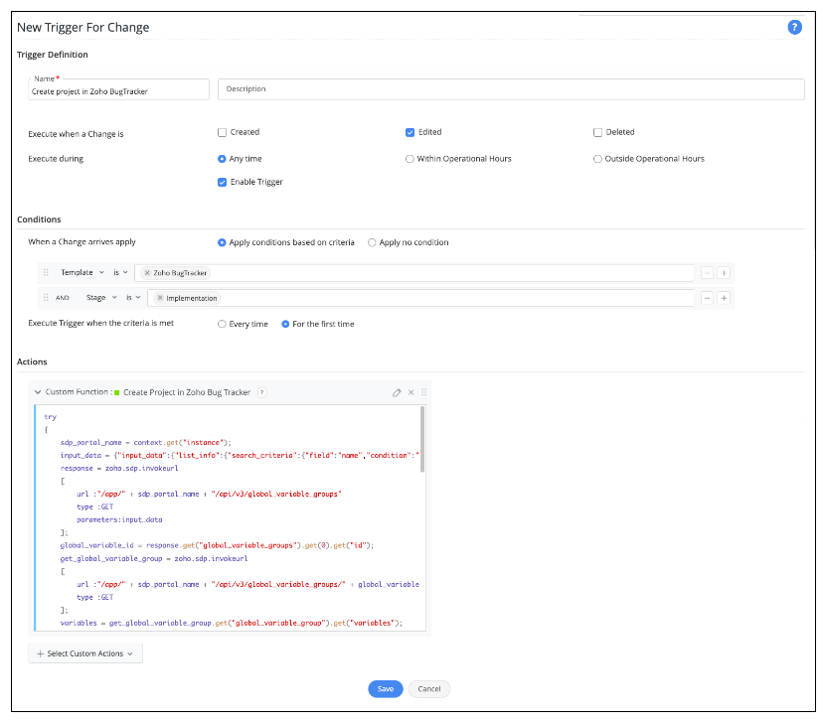Edit the custom function with pencil icon
The width and height of the screenshot is (823, 722).
click(397, 392)
